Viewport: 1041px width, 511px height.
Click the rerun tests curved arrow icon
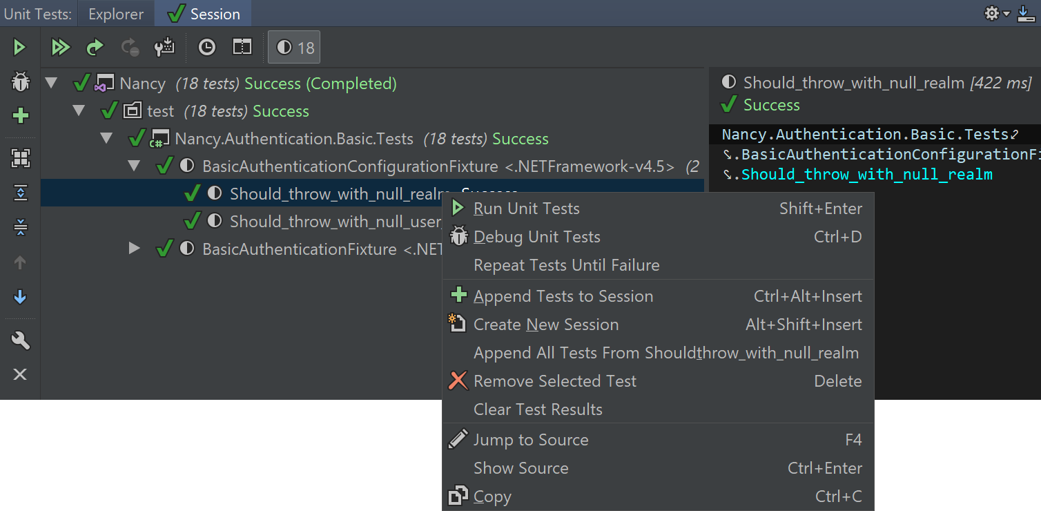(x=95, y=47)
